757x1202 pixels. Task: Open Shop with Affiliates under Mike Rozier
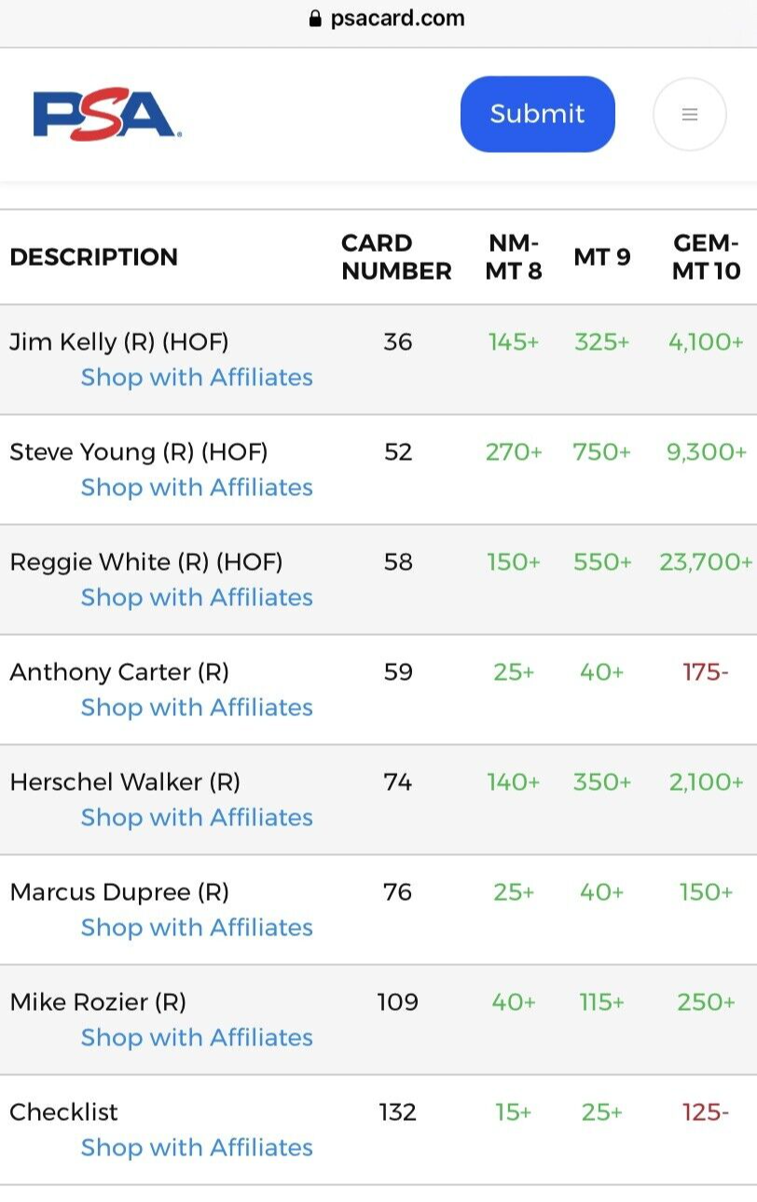(x=197, y=1038)
